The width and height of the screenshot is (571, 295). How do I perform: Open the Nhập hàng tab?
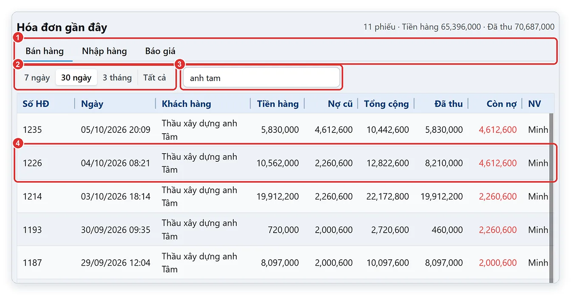click(x=105, y=51)
